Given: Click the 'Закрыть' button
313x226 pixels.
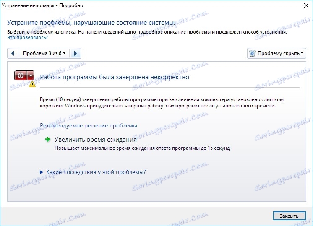Looking at the screenshot, I should tap(289, 216).
